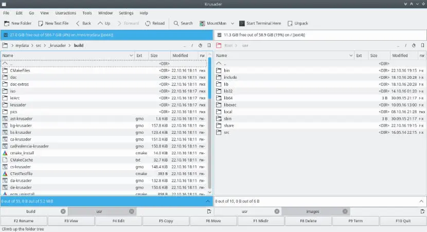This screenshot has width=427, height=232.
Task: Click the Unpack toolbar button
Action: pyautogui.click(x=298, y=24)
